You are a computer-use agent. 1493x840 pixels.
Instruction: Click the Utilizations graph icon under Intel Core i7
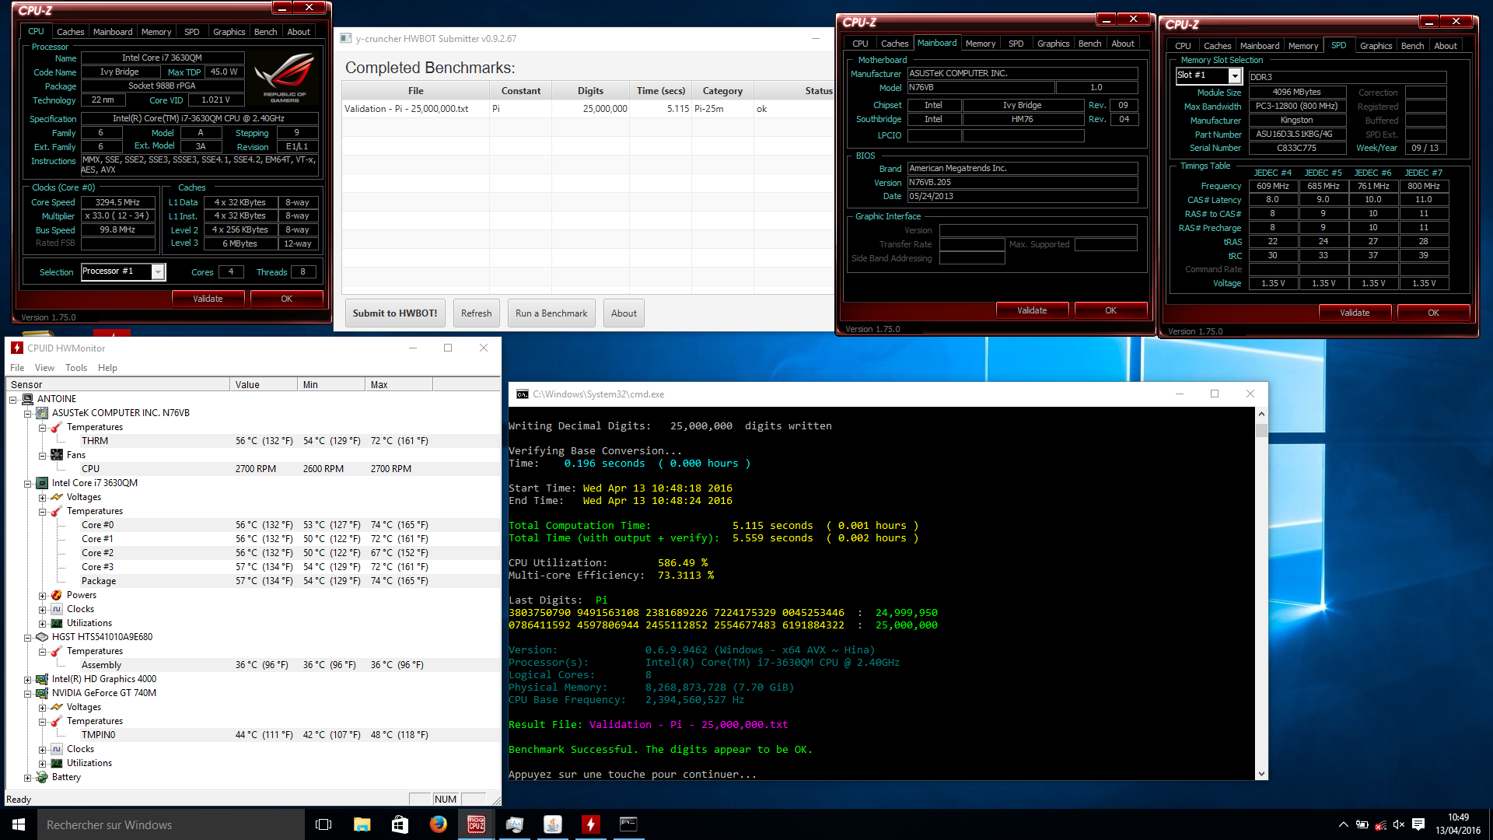pos(57,623)
